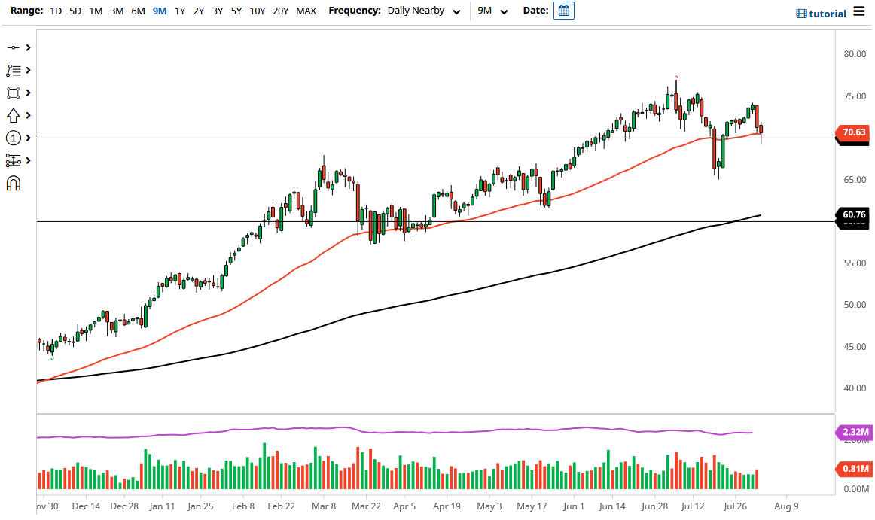
Task: Open the 9M period dropdown
Action: click(x=491, y=11)
